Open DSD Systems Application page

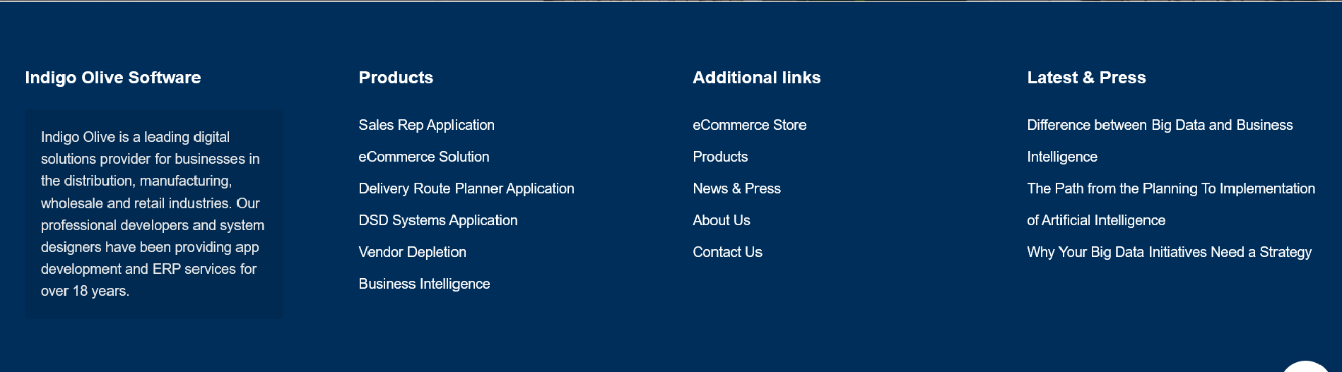click(x=437, y=220)
